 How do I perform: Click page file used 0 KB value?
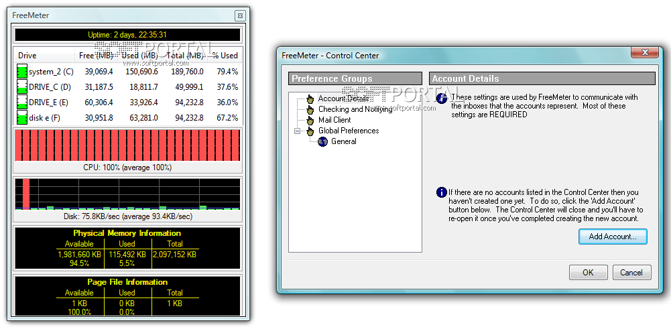(126, 304)
